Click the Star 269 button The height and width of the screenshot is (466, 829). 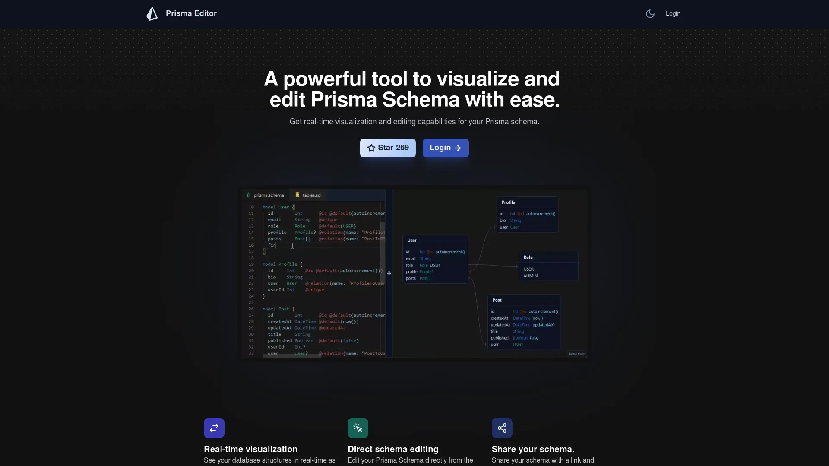coord(388,148)
